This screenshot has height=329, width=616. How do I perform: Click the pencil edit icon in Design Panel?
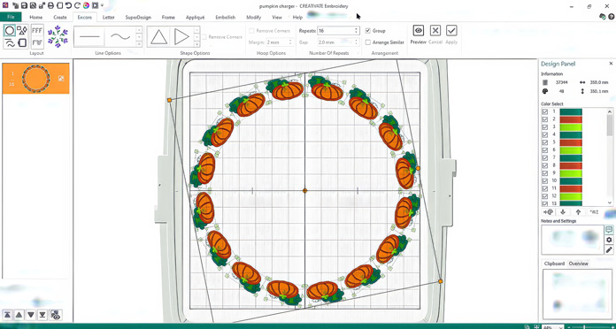pyautogui.click(x=609, y=249)
